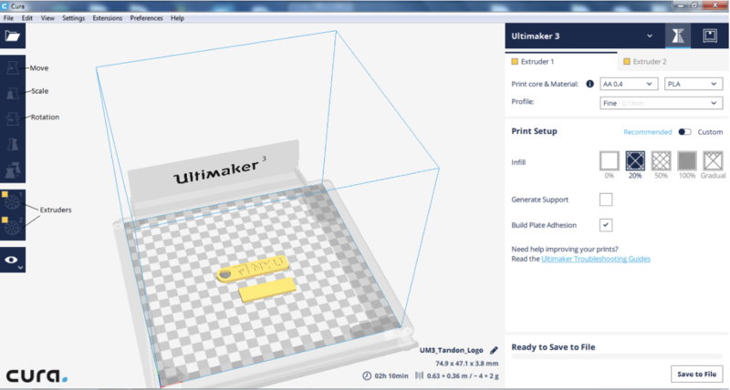Choose Gradual infill option

713,161
